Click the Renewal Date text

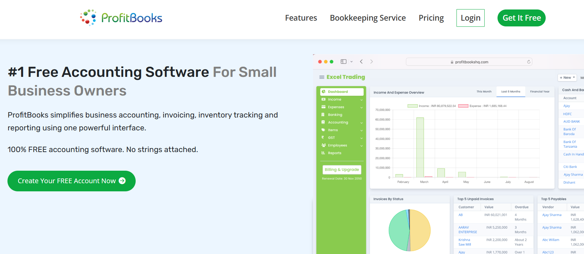point(342,178)
